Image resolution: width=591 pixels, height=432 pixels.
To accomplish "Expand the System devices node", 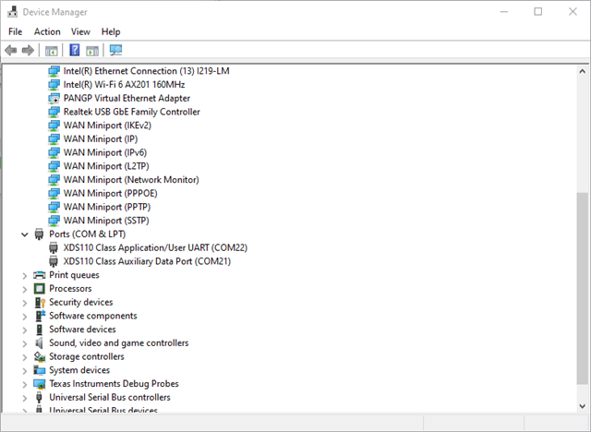I will click(25, 370).
